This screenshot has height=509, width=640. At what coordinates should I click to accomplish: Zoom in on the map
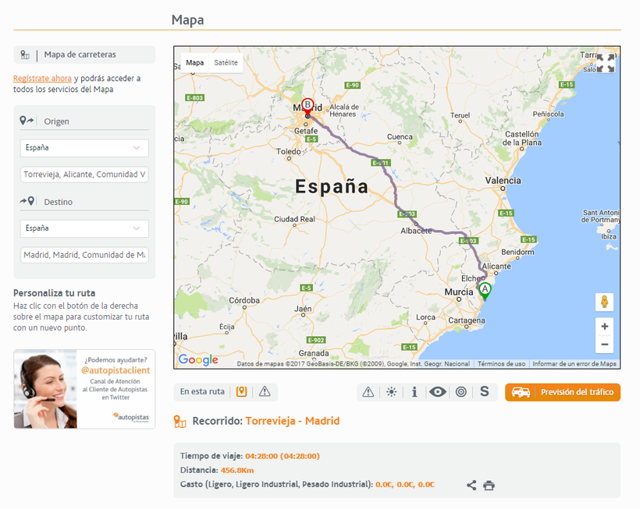[x=604, y=327]
